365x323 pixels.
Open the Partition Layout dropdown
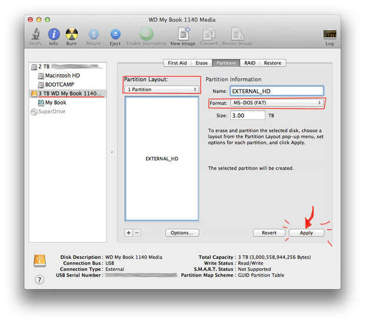161,90
